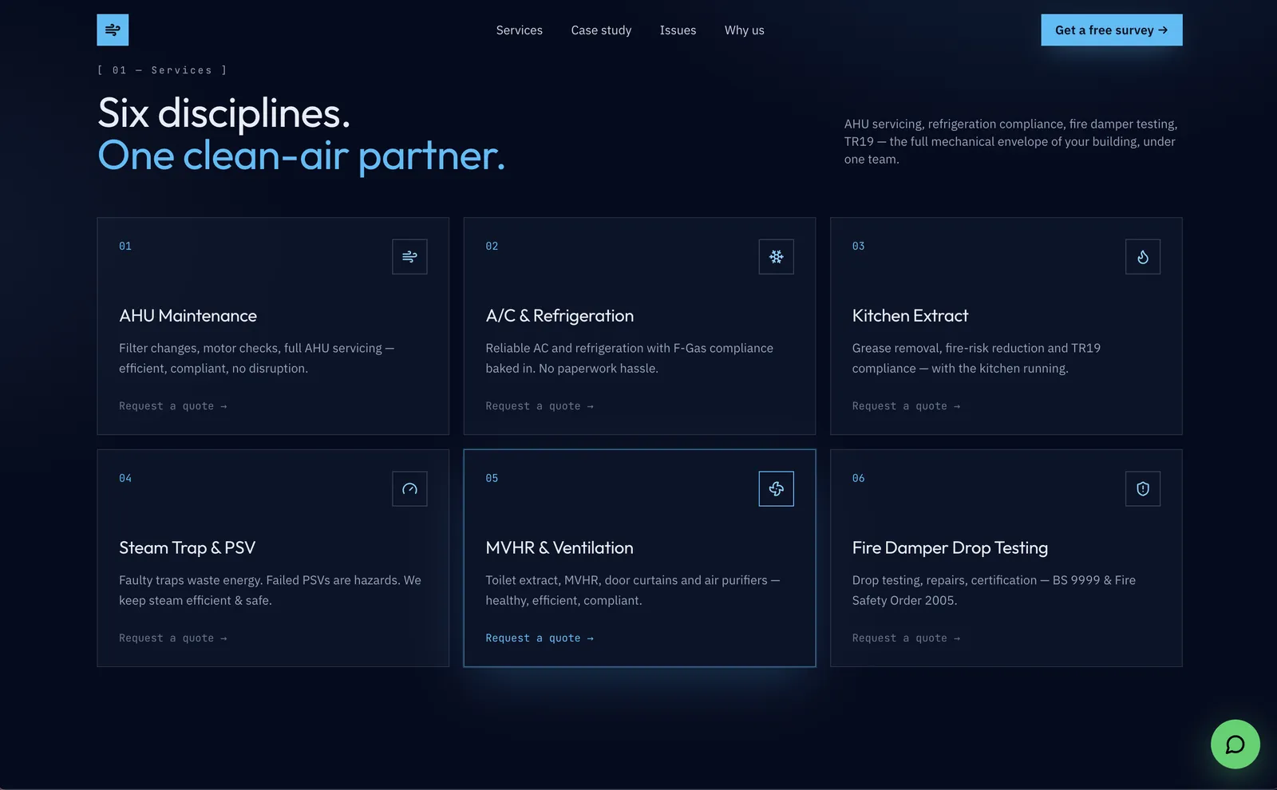Screen dimensions: 1277x790
Task: Request a quote for Kitchen Extract
Action: click(906, 406)
